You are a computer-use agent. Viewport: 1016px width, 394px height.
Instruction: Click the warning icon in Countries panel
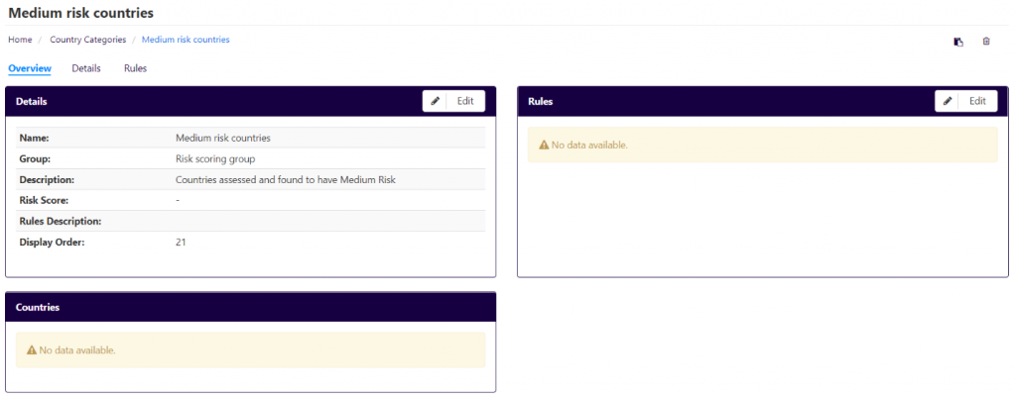point(32,350)
